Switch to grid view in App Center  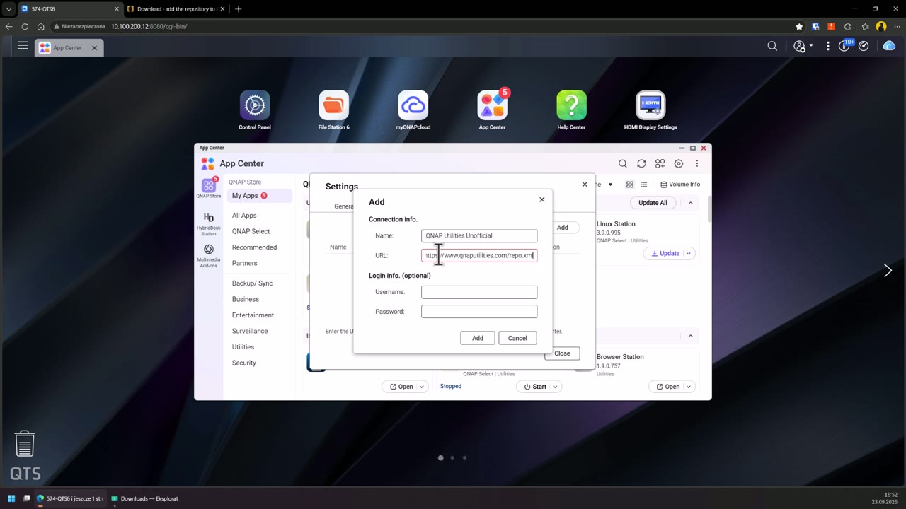pos(630,185)
